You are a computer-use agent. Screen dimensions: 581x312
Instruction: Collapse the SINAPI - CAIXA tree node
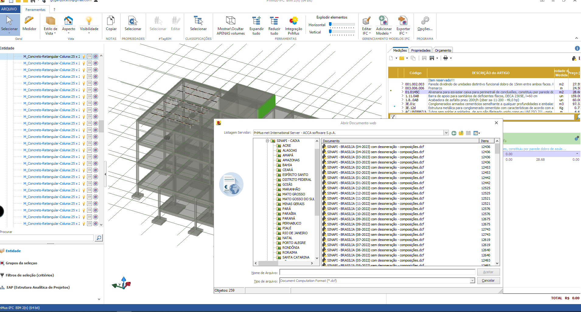tap(267, 141)
